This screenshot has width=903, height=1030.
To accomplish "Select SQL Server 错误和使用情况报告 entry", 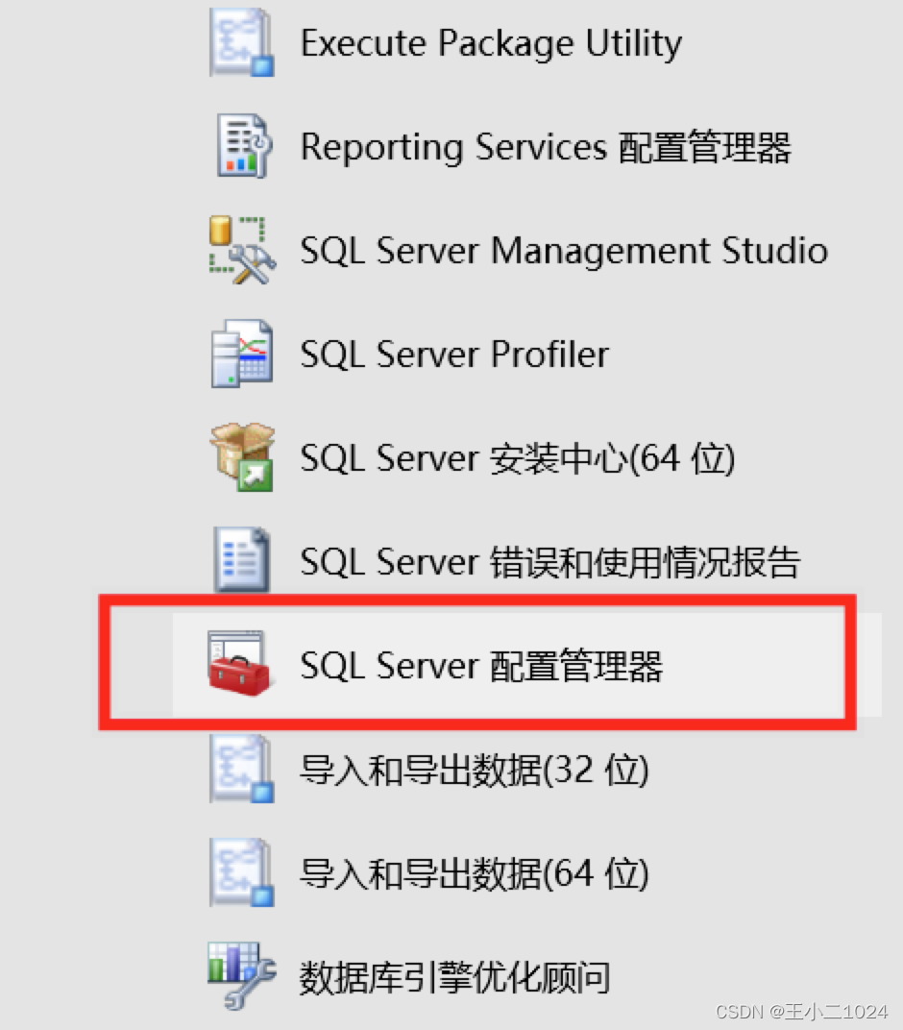I will (548, 561).
